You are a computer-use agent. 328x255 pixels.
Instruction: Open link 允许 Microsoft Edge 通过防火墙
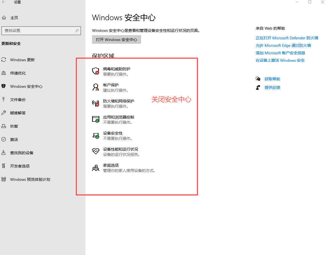pyautogui.click(x=283, y=45)
